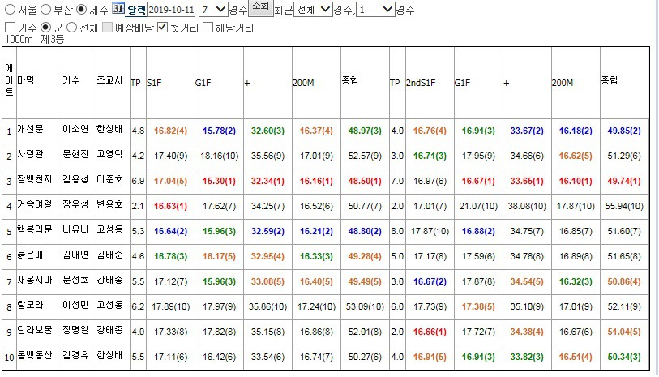Click jockey name 정명일
This screenshot has height=377, width=659.
(75, 330)
